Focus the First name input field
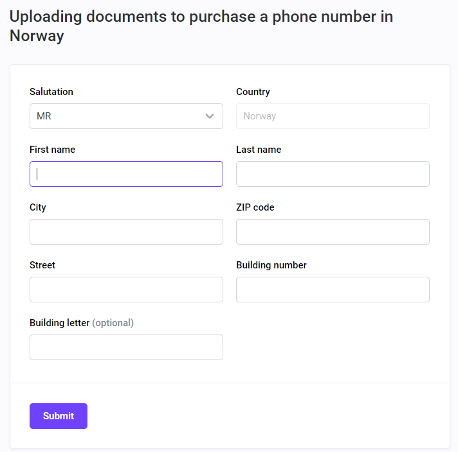Viewport: 458px width, 452px height. pos(126,174)
